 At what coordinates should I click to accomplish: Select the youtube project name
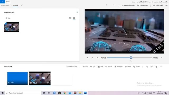point(15,6)
